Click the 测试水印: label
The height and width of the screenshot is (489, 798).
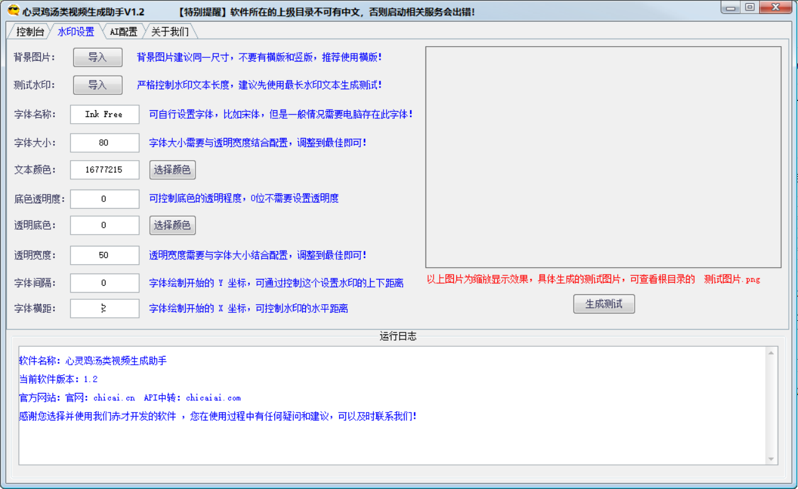35,85
